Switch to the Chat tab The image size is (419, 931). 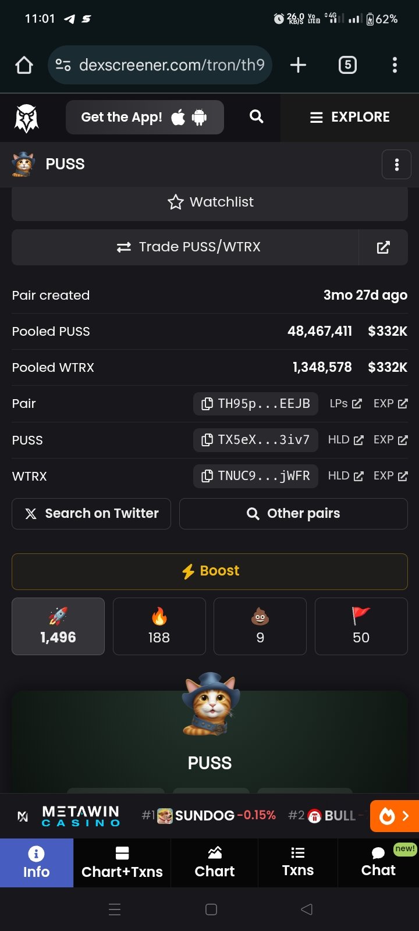point(378,863)
